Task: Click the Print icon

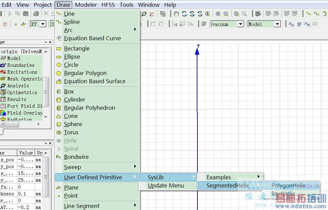Action: tap(36, 14)
